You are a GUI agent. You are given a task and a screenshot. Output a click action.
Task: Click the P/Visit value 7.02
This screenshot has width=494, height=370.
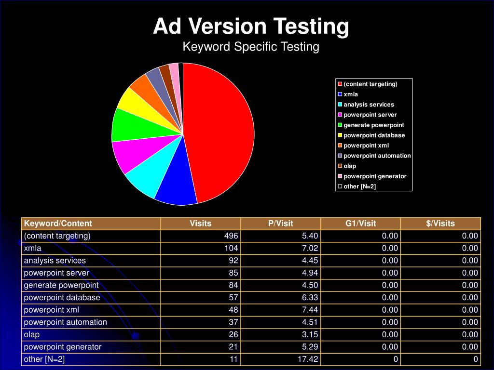310,248
